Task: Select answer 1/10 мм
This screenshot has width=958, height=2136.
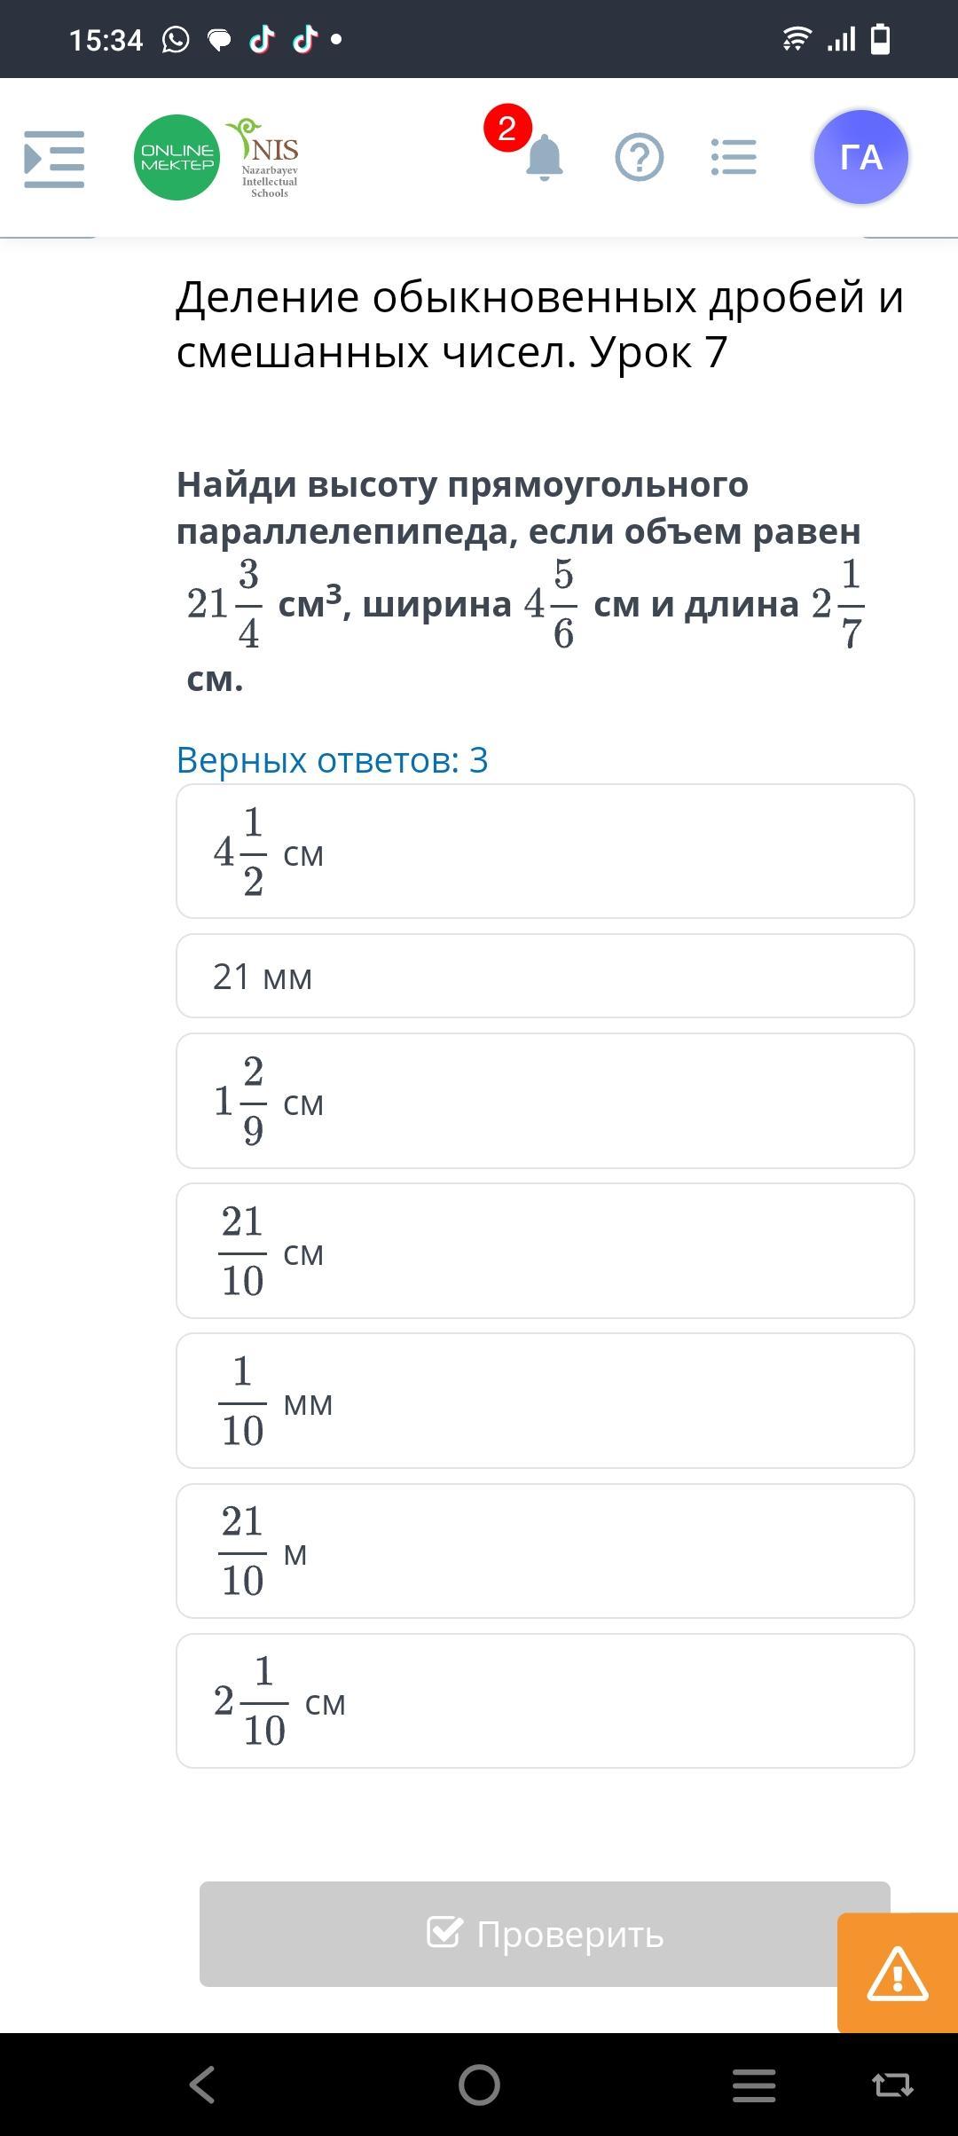Action: [546, 1401]
